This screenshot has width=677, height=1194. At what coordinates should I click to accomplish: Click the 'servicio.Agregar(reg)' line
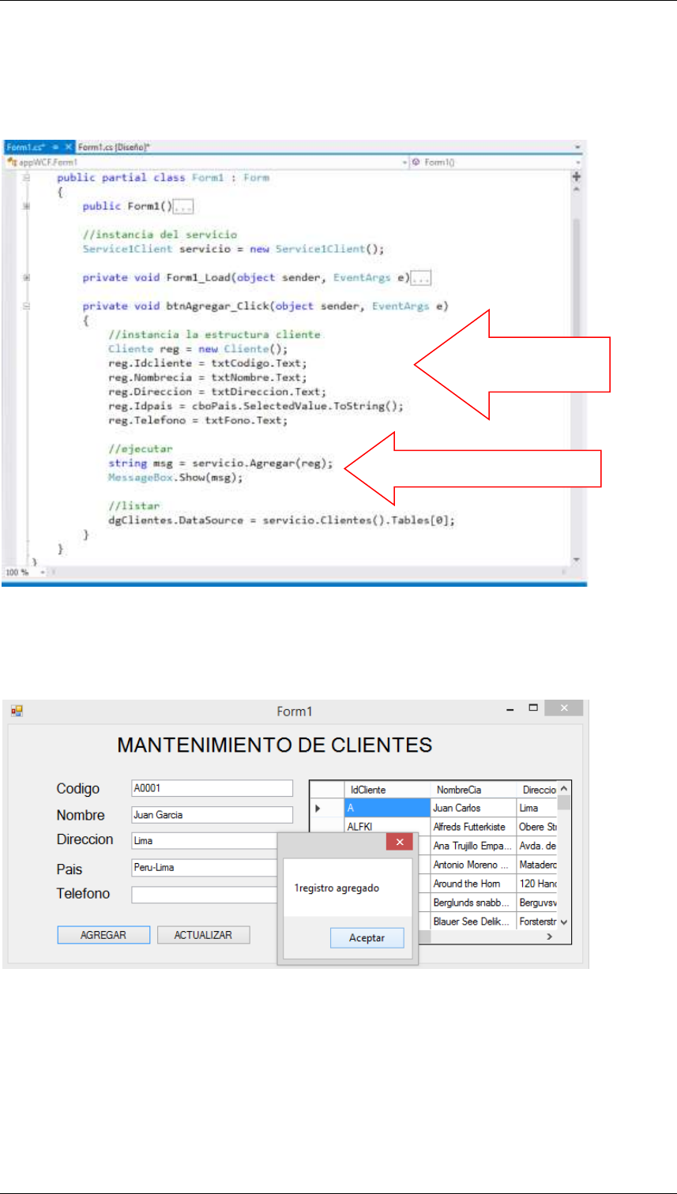coord(220,464)
